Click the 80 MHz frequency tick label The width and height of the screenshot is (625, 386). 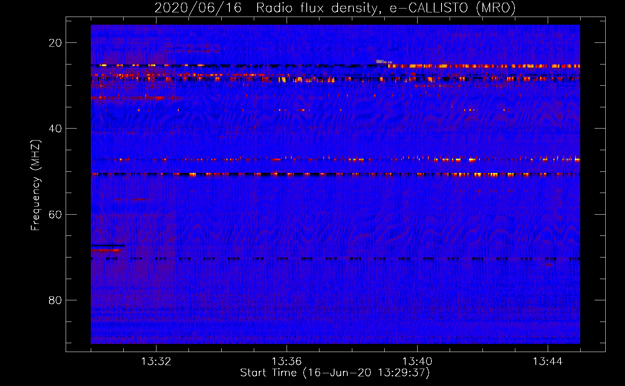(55, 300)
